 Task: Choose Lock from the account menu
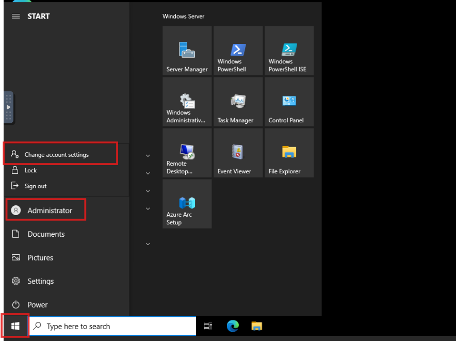click(x=67, y=170)
